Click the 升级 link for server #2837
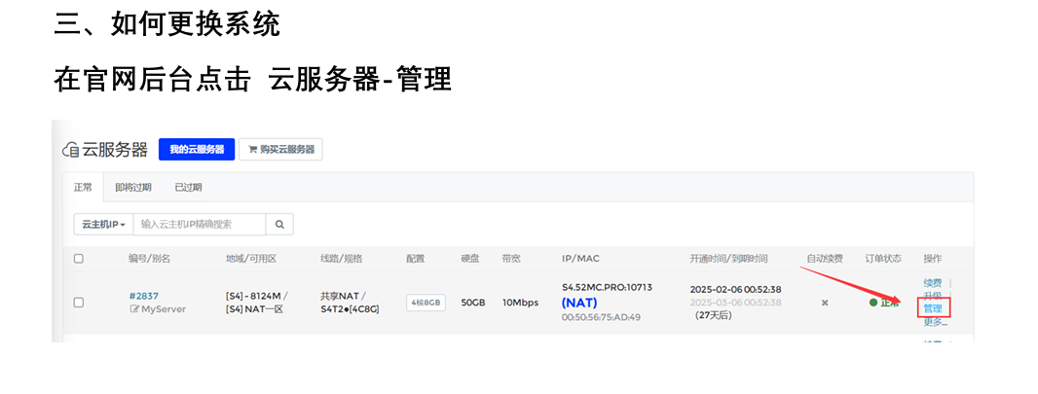This screenshot has height=394, width=1038. point(932,296)
